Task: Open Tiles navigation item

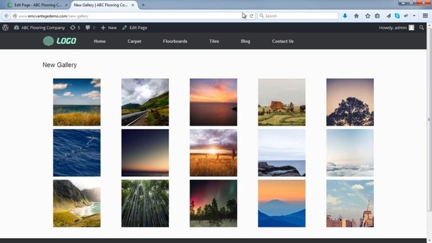Action: pyautogui.click(x=214, y=41)
